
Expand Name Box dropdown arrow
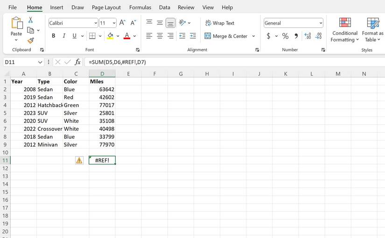40,62
